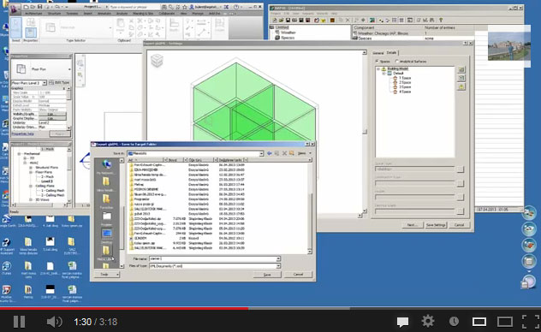541x332 pixels.
Task: Select the Modify tool in Revit ribbon
Action: coord(16,27)
